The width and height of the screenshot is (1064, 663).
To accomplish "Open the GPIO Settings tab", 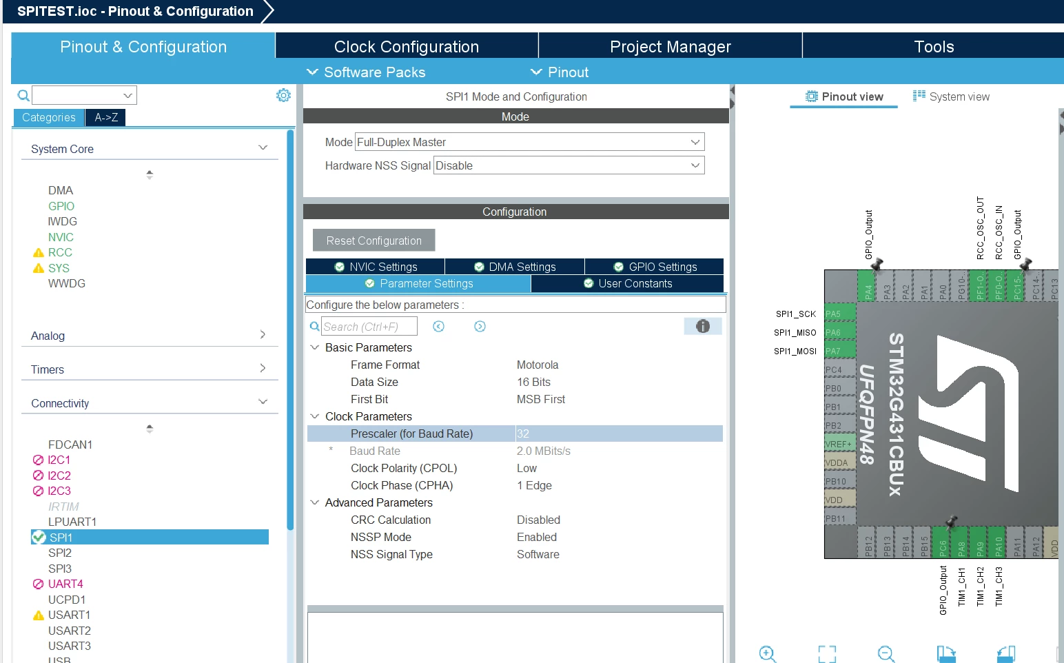I will pos(655,267).
